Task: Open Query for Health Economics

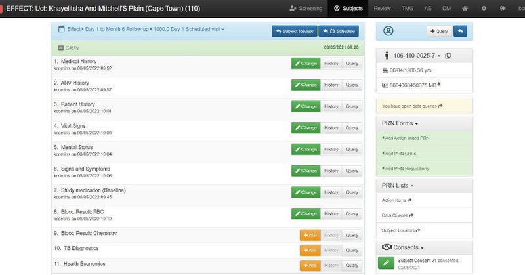Action: point(352,265)
